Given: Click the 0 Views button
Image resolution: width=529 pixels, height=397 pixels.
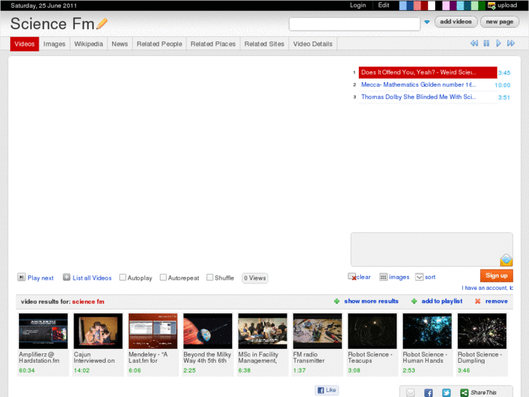Looking at the screenshot, I should 255,278.
